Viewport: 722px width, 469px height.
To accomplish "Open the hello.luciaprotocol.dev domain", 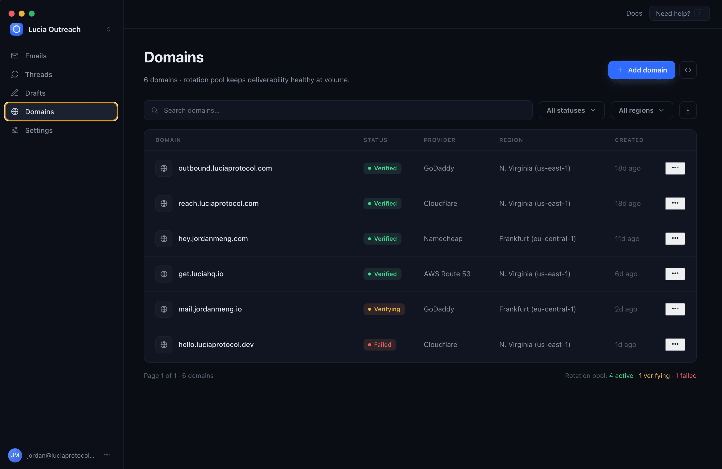I will tap(216, 344).
